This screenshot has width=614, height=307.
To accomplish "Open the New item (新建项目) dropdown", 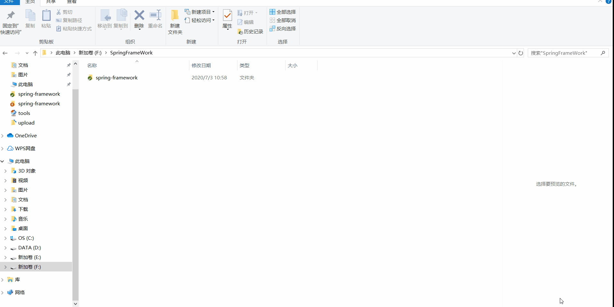I will [200, 12].
